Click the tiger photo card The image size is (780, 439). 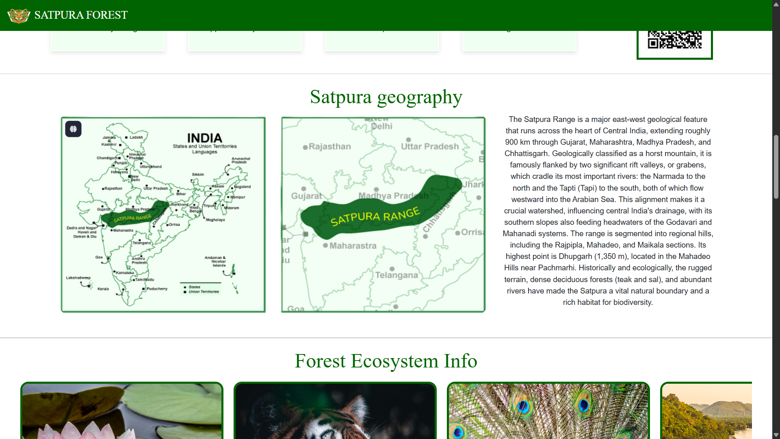[x=335, y=411]
